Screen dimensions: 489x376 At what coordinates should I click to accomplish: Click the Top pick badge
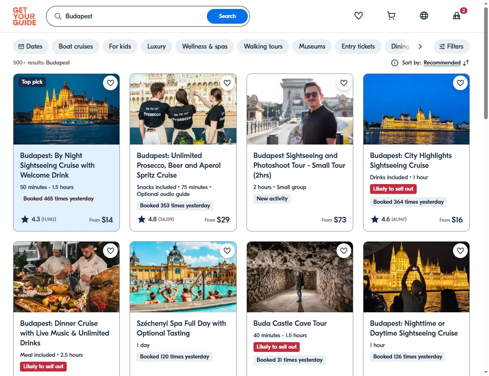(32, 82)
